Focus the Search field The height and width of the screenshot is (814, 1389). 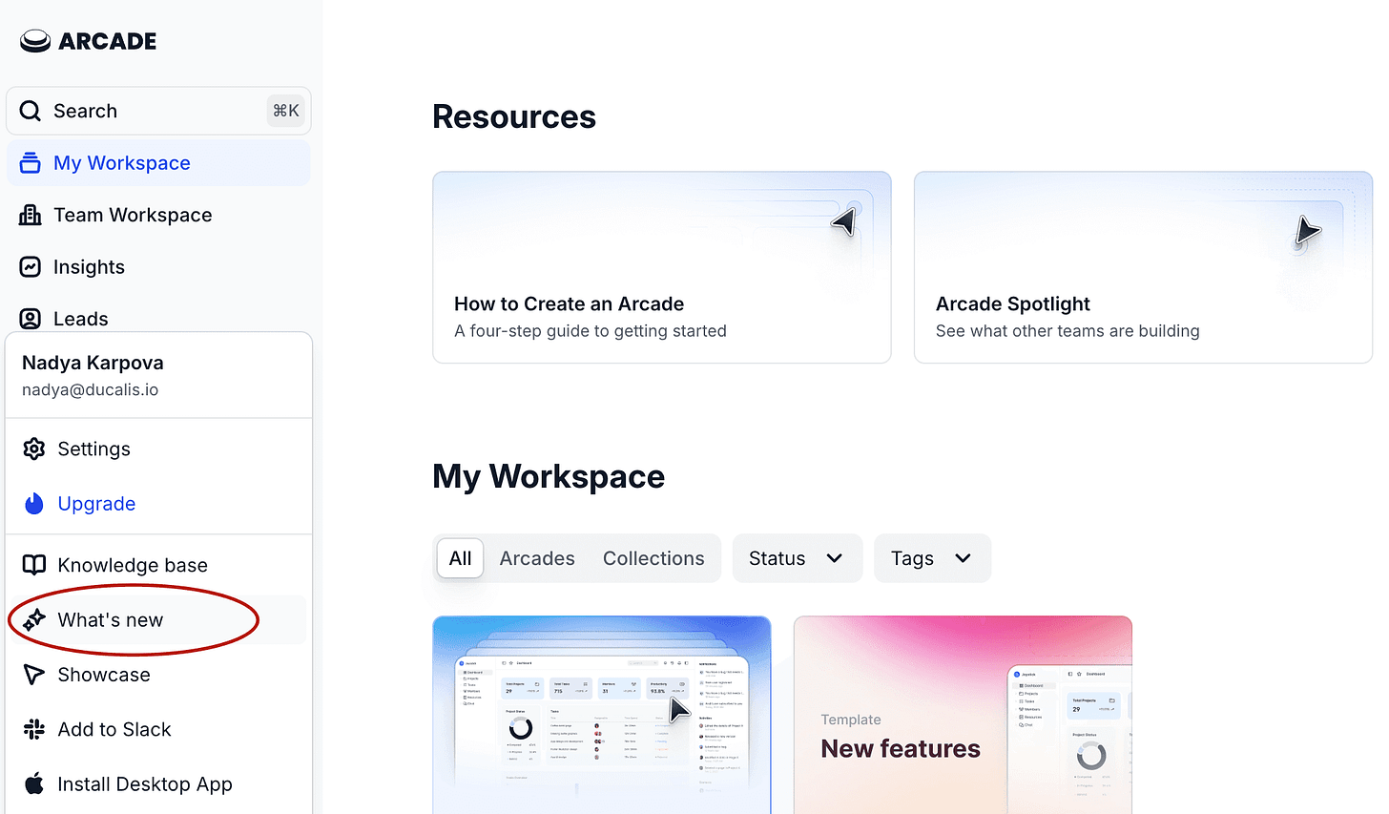[158, 111]
